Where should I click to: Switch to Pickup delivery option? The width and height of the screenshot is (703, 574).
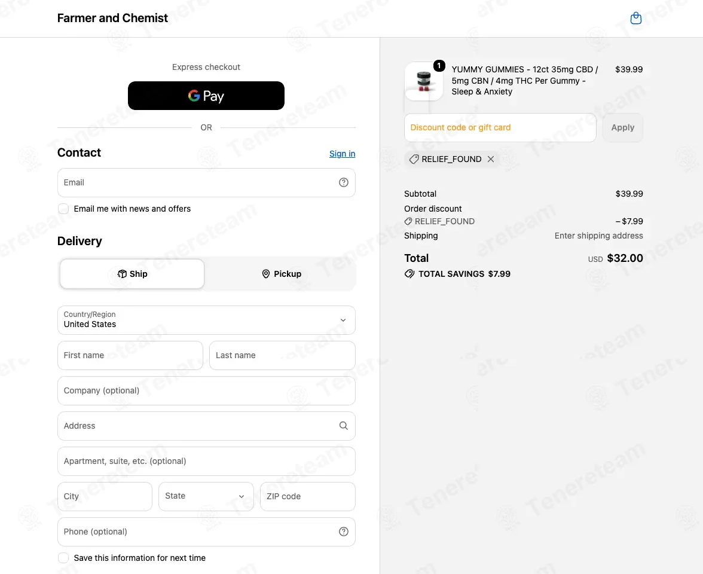(281, 274)
